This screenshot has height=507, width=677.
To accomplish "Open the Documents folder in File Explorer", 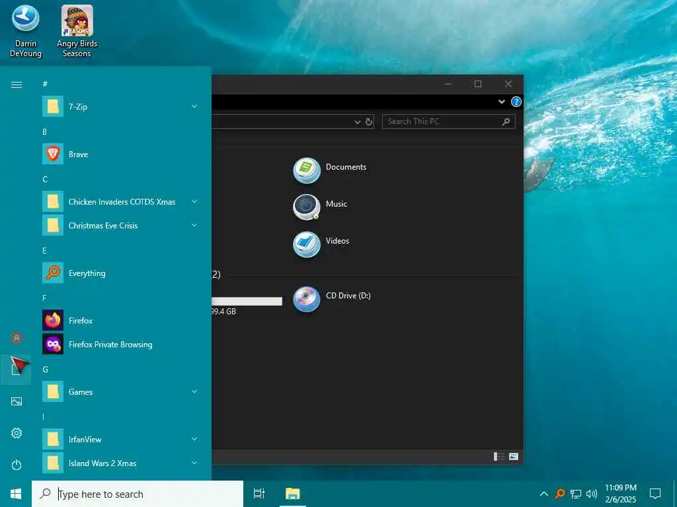I will pyautogui.click(x=330, y=170).
